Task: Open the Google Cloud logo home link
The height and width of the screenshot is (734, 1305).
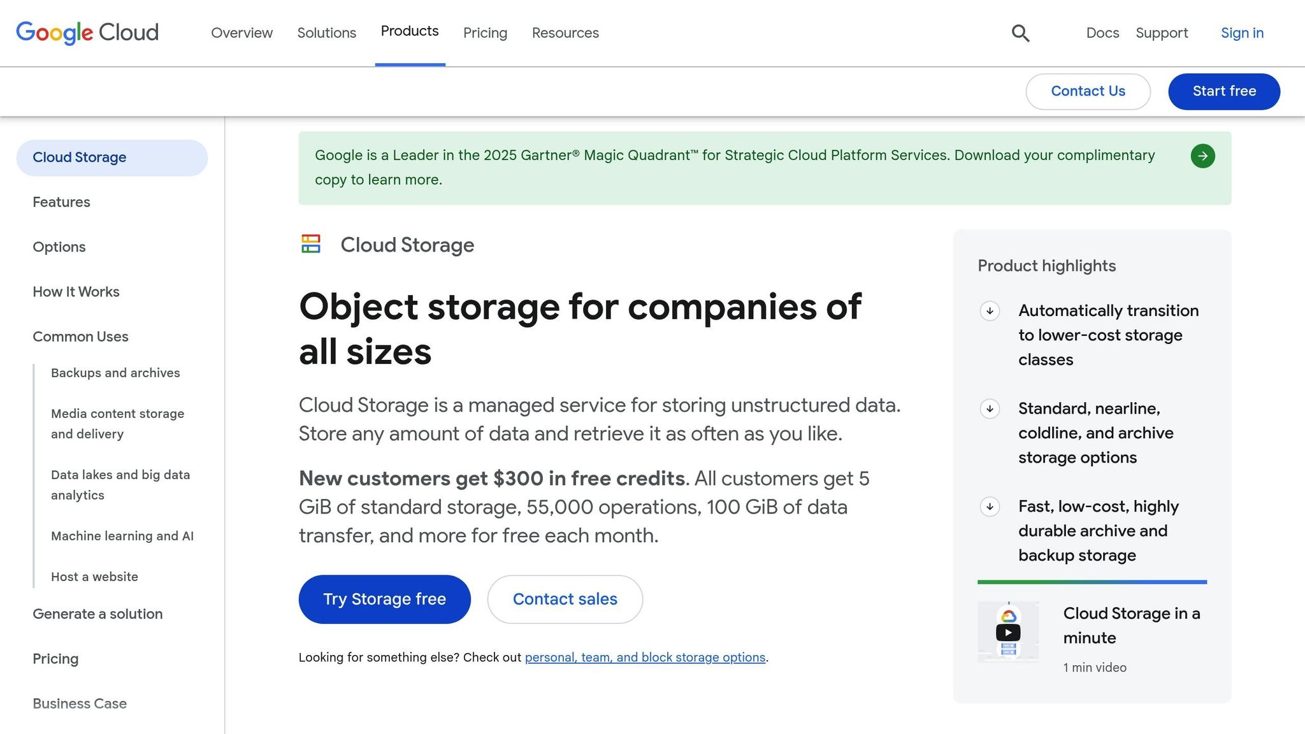Action: click(87, 32)
